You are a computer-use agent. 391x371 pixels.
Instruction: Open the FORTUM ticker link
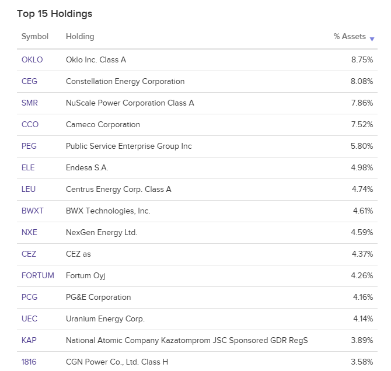(37, 275)
